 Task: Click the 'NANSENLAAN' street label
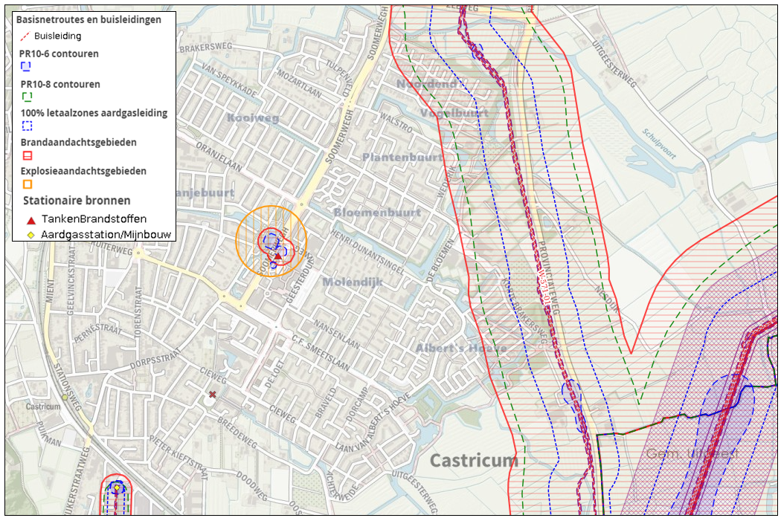(336, 334)
